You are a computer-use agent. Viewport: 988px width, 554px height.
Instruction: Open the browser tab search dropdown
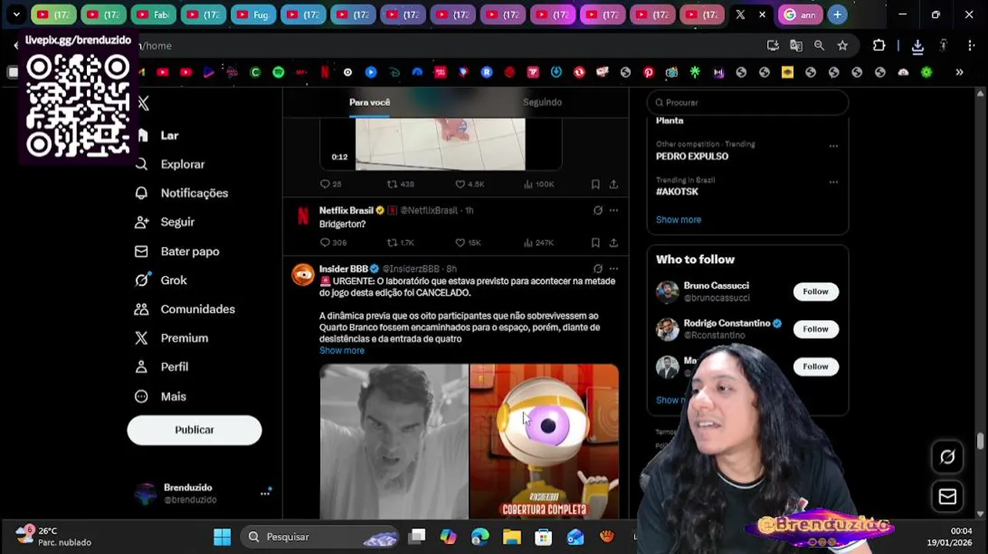pos(16,15)
